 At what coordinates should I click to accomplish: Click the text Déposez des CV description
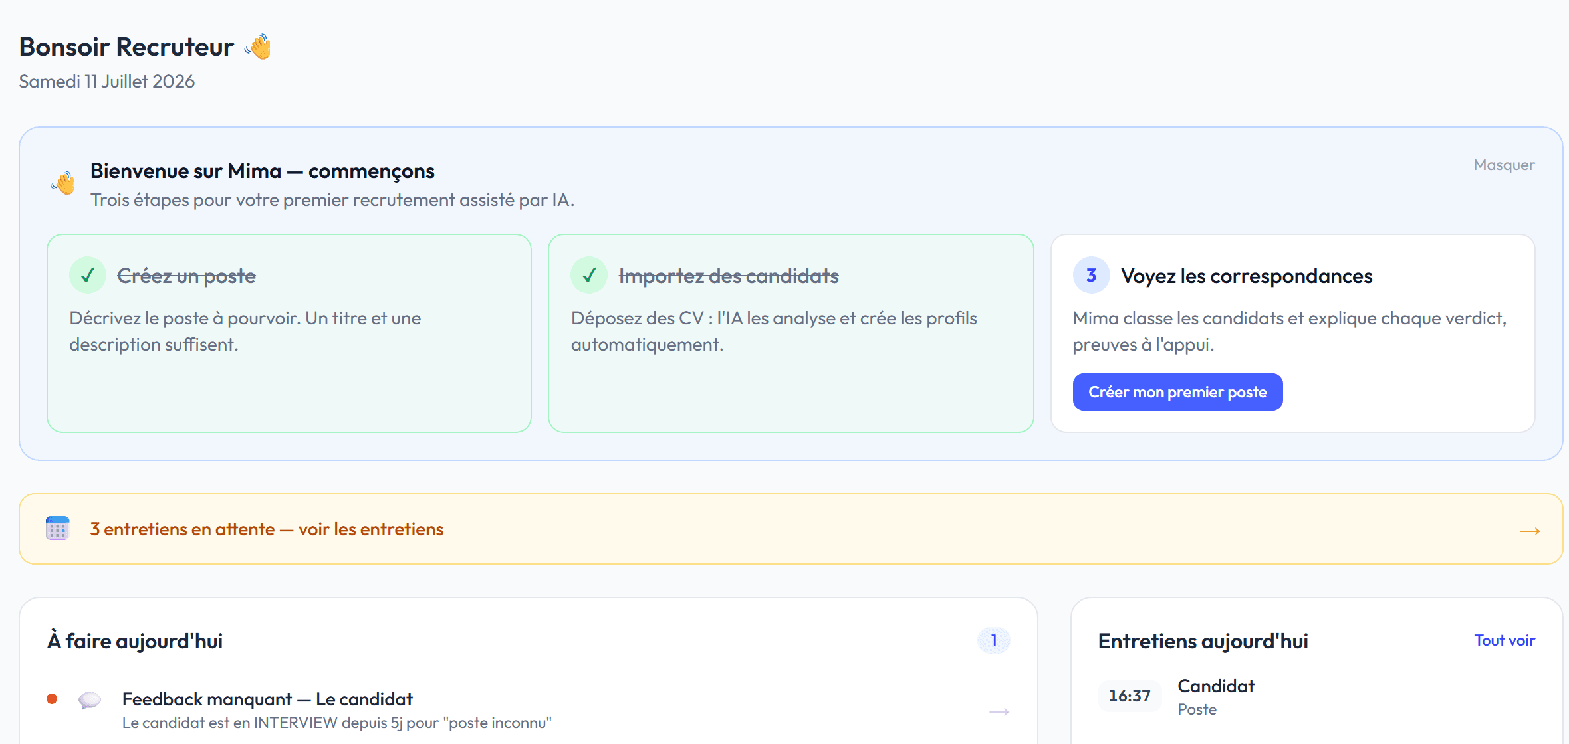point(774,331)
